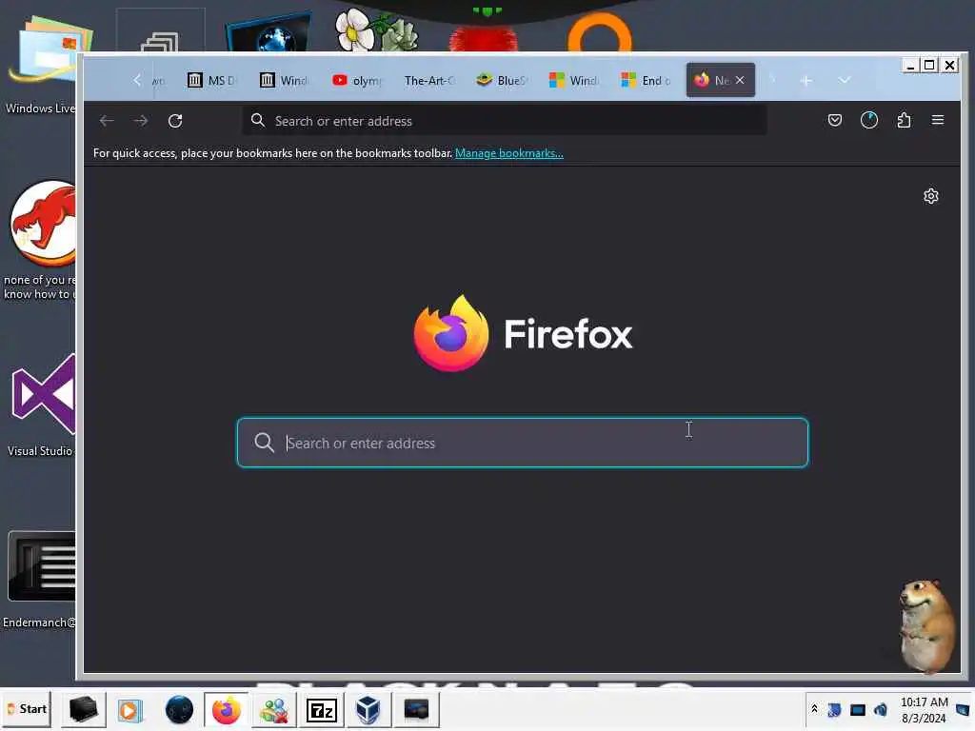This screenshot has height=731, width=975.
Task: Open the clock showing 10:17 AM
Action: (924, 710)
